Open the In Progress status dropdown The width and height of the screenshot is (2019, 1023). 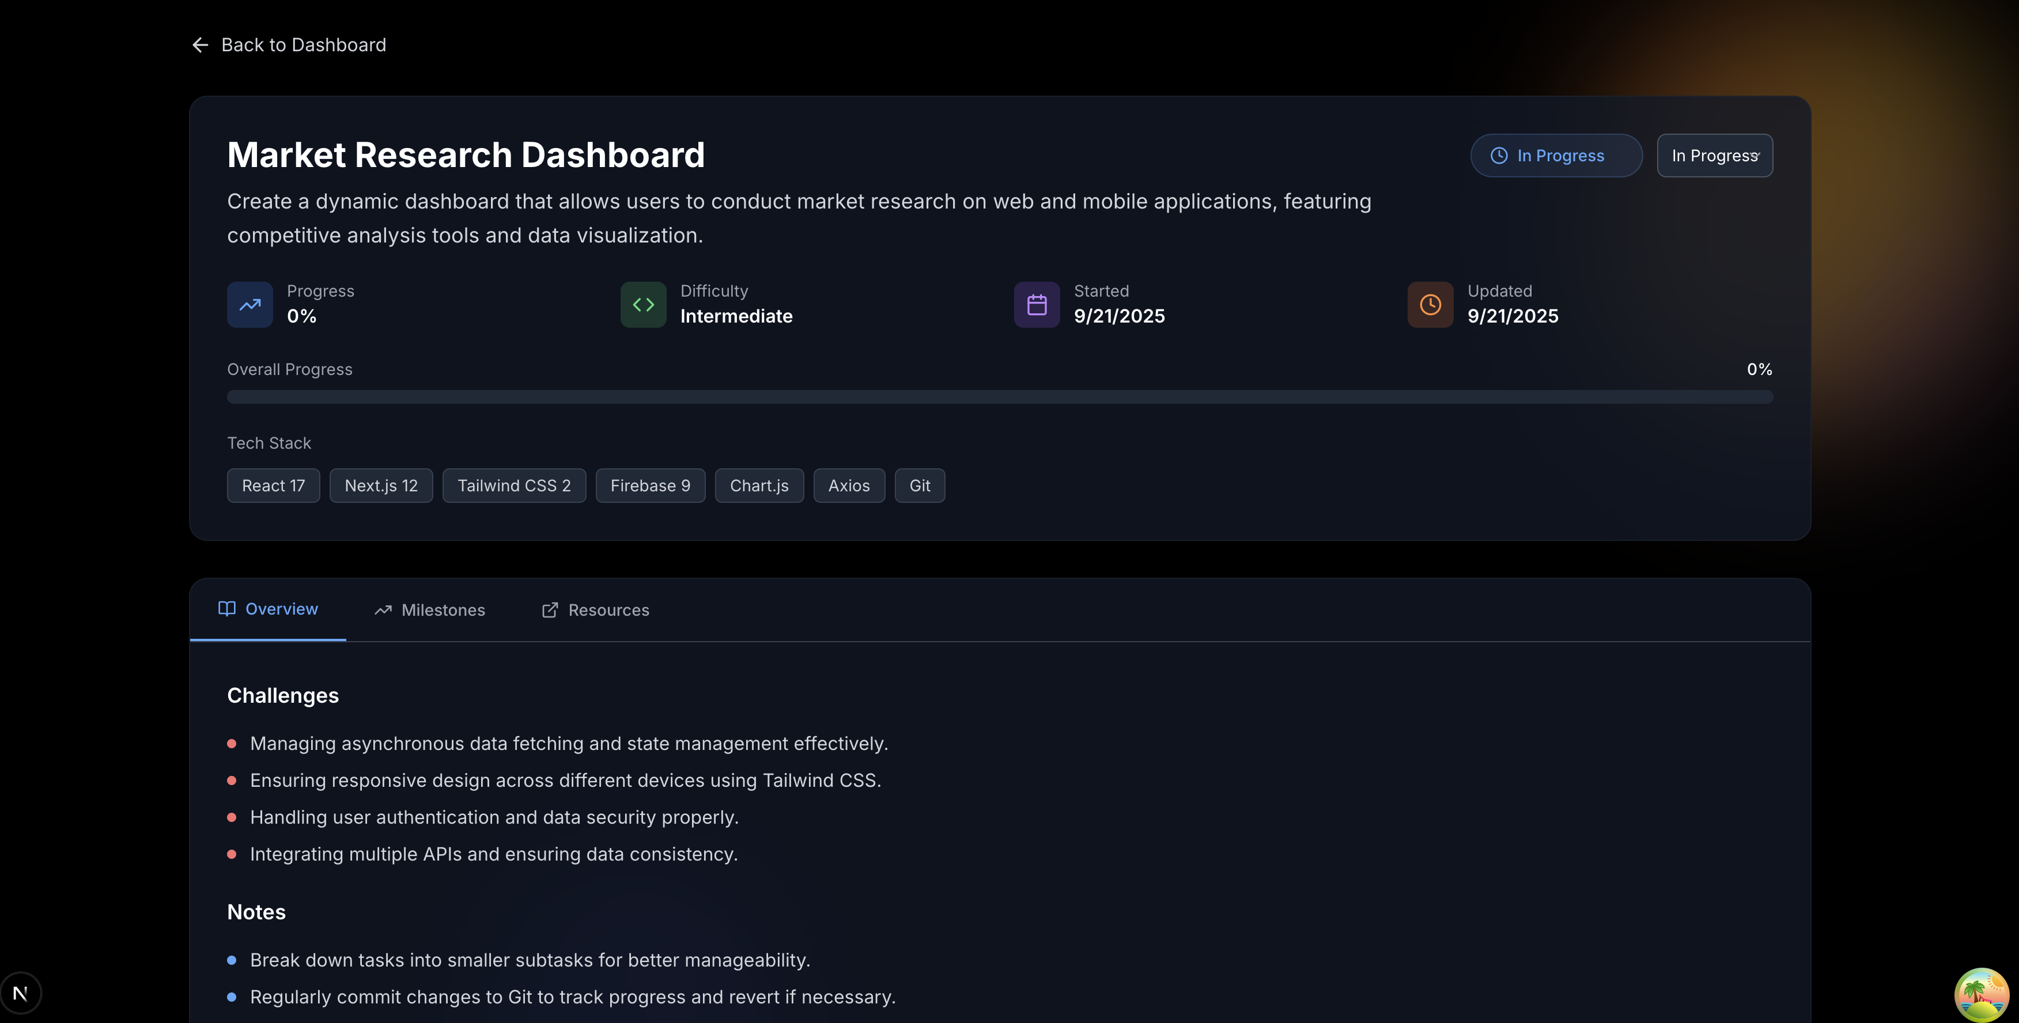click(1715, 155)
